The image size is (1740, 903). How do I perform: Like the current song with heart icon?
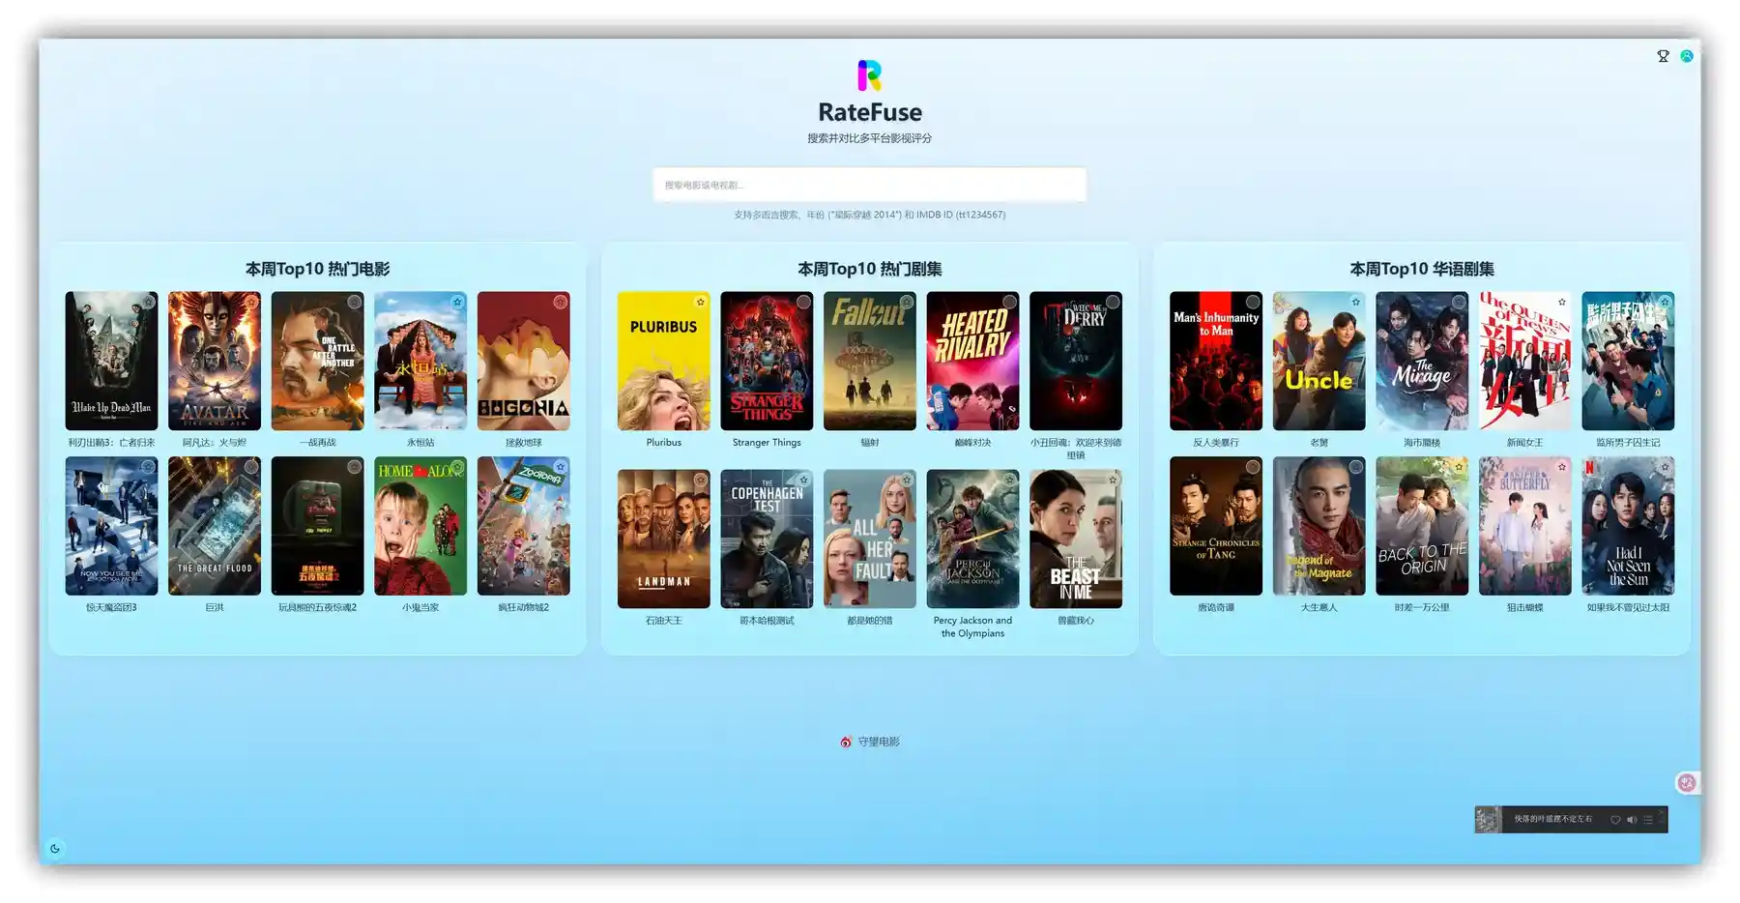[x=1615, y=820]
